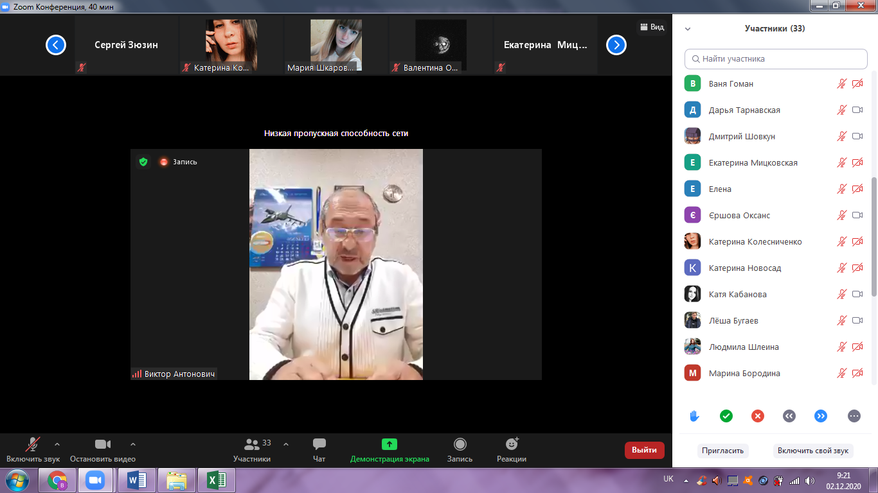Show previous video thumbnails with left arrow
The image size is (878, 493).
click(56, 45)
